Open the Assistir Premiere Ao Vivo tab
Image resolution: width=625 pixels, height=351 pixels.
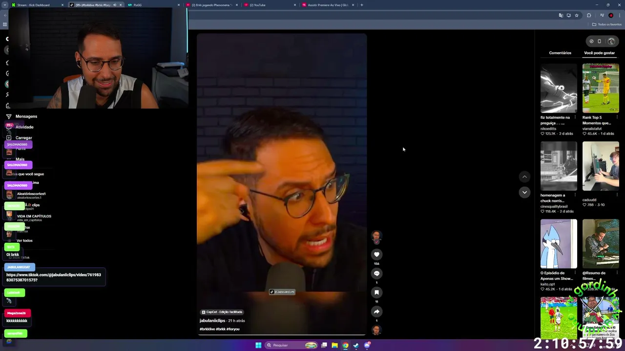coord(327,5)
